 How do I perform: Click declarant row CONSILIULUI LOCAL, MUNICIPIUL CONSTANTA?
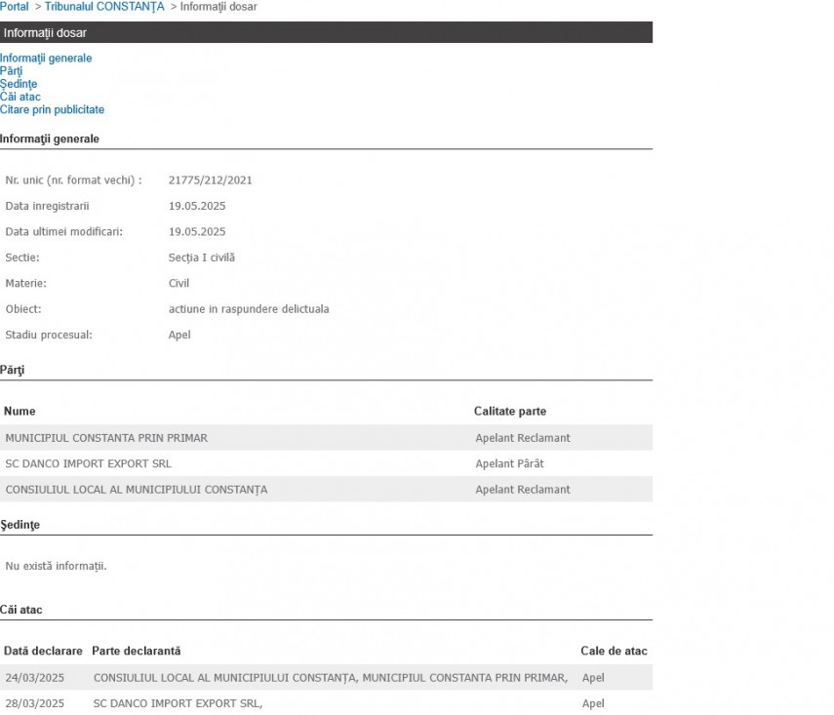point(331,678)
